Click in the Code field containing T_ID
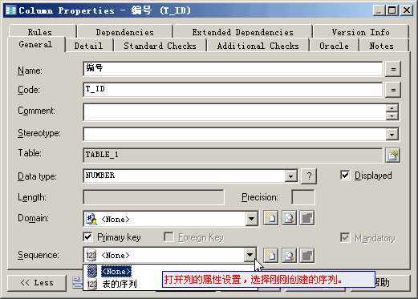Screen dimensions: 418x299 pyautogui.click(x=233, y=90)
